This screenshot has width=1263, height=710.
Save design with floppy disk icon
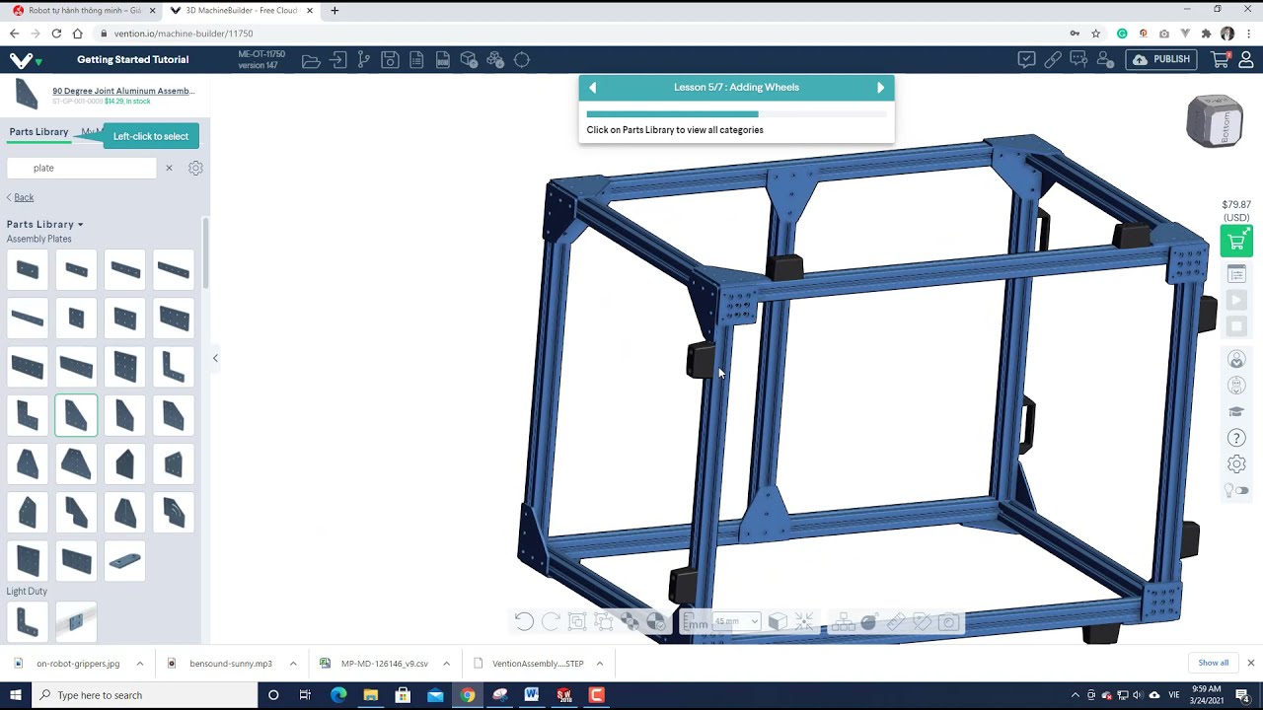pyautogui.click(x=390, y=60)
